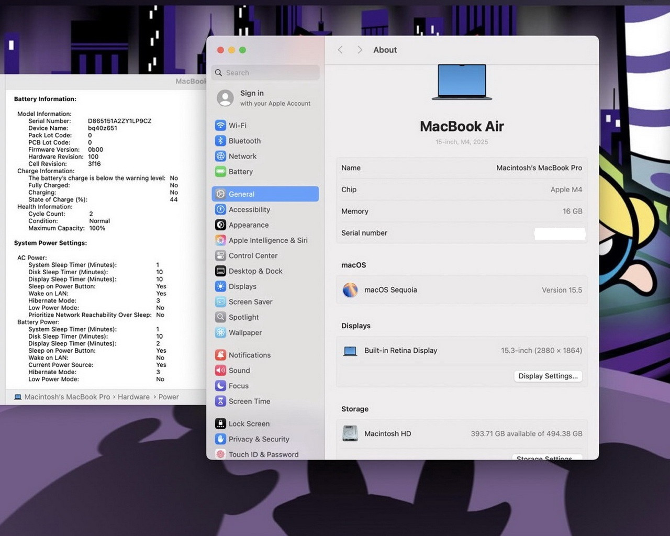Click the General gear icon
The height and width of the screenshot is (536, 670).
tap(220, 194)
